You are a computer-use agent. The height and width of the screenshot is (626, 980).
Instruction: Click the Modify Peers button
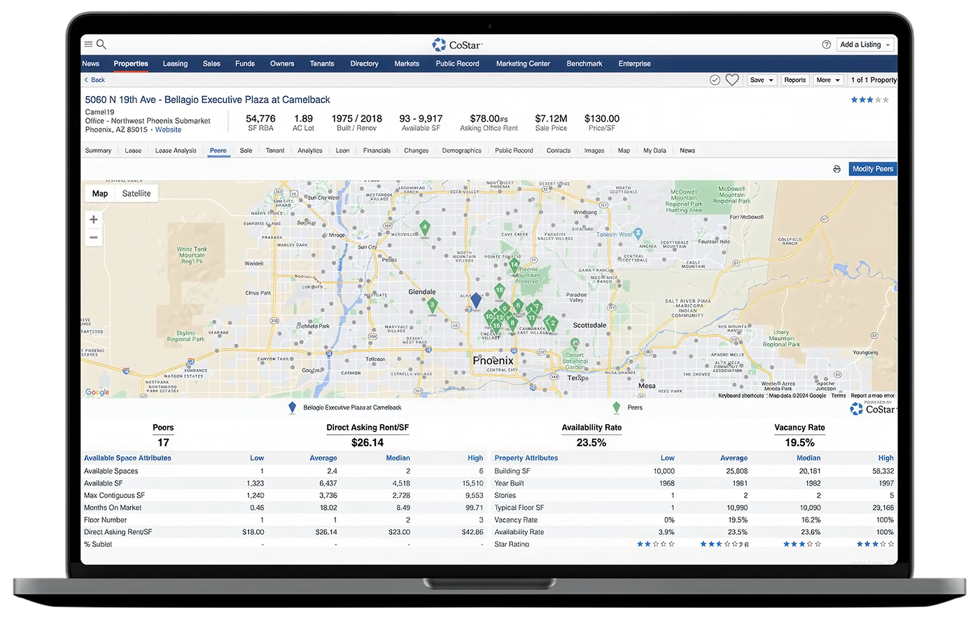pyautogui.click(x=872, y=169)
